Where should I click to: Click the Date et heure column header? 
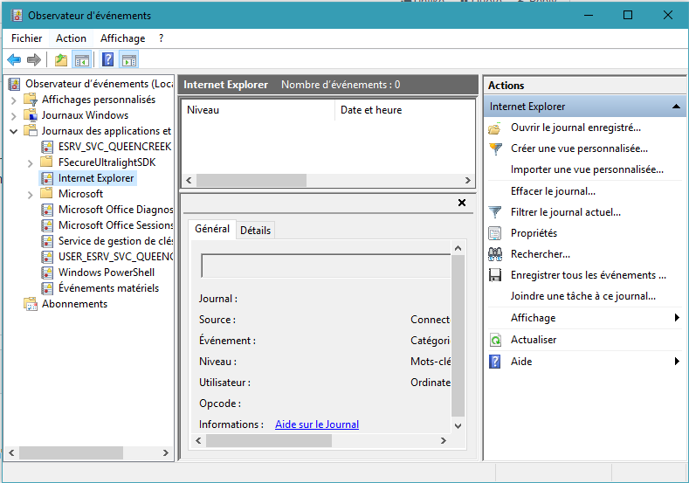pyautogui.click(x=404, y=110)
